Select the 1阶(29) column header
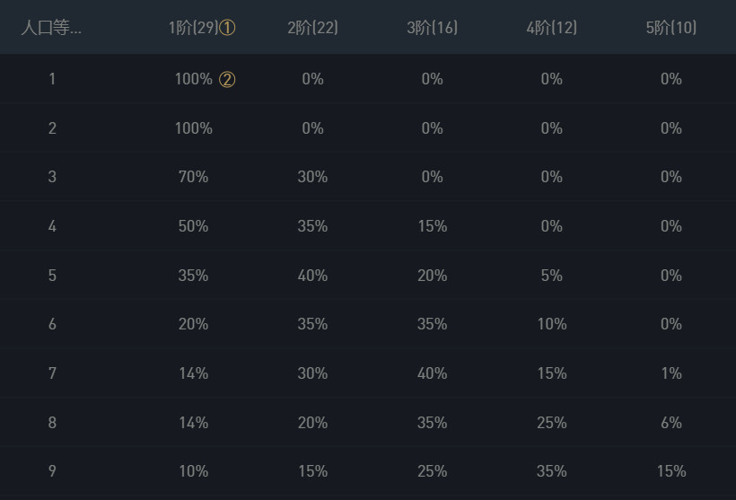Viewport: 736px width, 500px height. tap(192, 28)
